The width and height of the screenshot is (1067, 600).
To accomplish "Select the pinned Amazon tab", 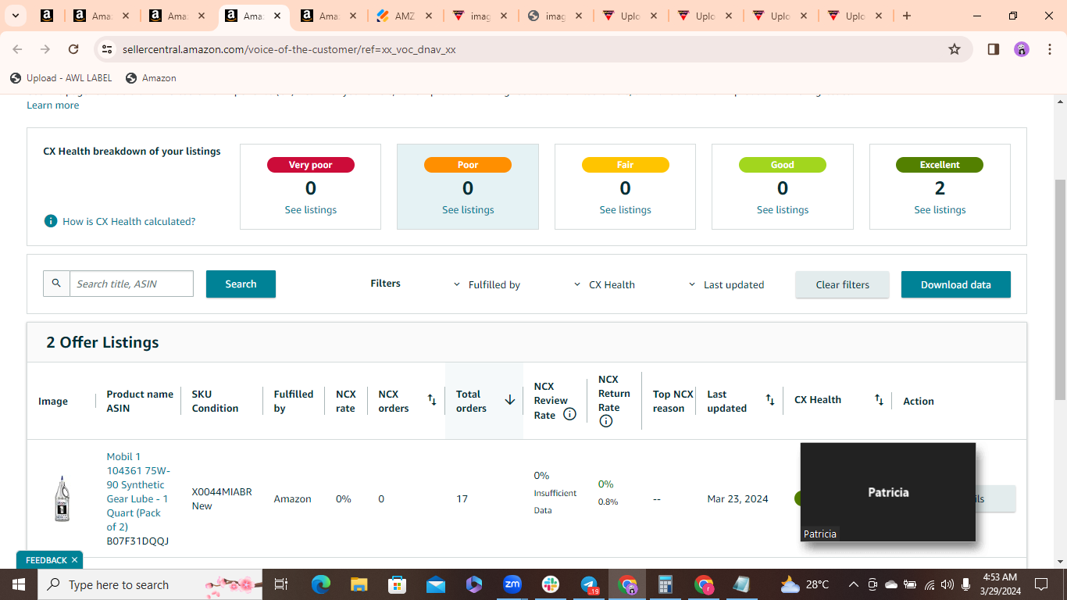I will tap(47, 16).
